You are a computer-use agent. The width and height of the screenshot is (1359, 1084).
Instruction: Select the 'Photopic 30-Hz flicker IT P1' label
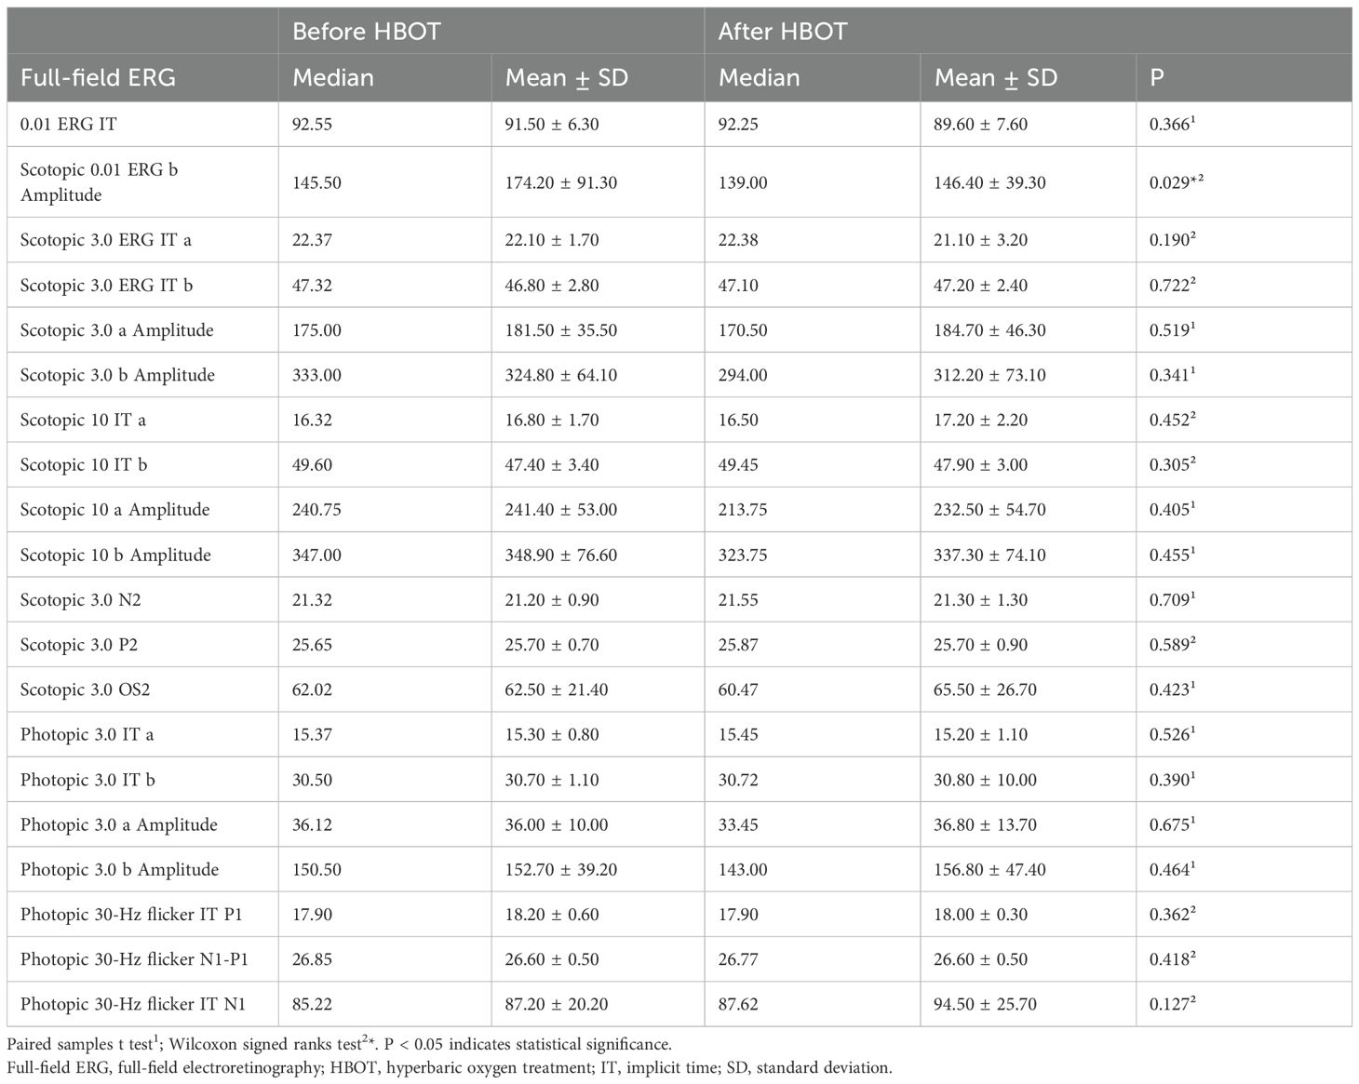click(131, 915)
